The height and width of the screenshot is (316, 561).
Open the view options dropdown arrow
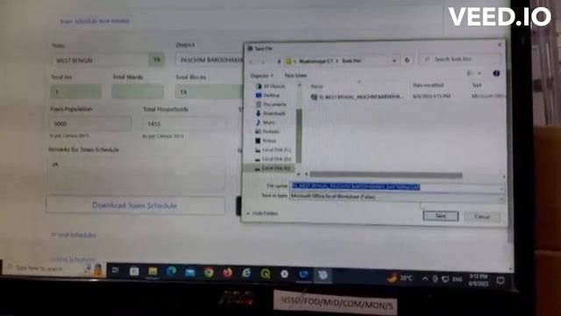(479, 74)
